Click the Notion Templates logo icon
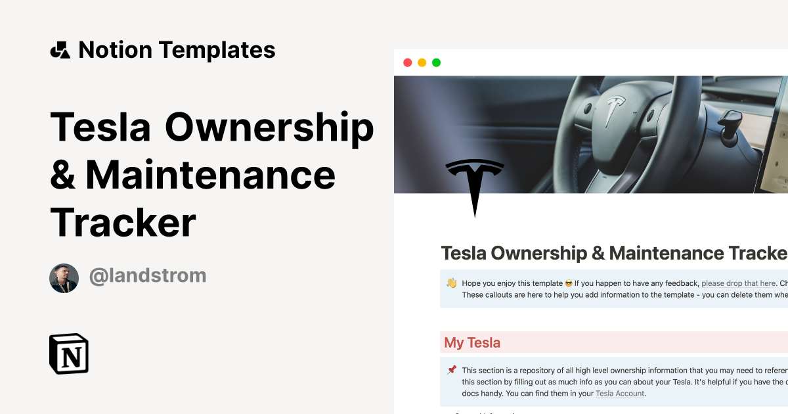Screen dimensions: 788x414 tap(61, 49)
